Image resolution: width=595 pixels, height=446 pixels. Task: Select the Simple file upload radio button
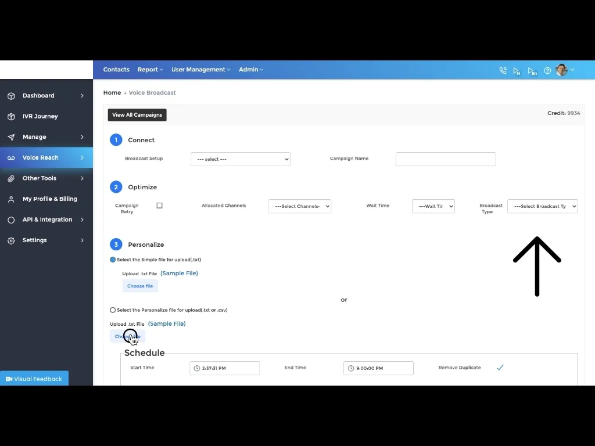click(x=113, y=260)
